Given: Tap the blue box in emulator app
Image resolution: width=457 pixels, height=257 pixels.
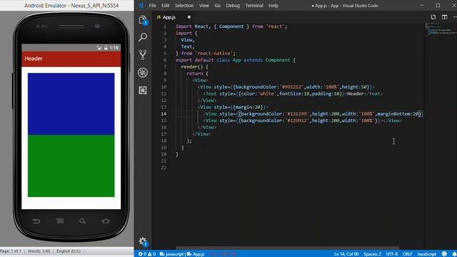Looking at the screenshot, I should pos(71,104).
